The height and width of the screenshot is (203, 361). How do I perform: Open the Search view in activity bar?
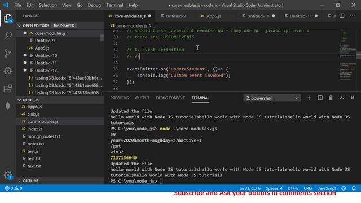click(8, 36)
